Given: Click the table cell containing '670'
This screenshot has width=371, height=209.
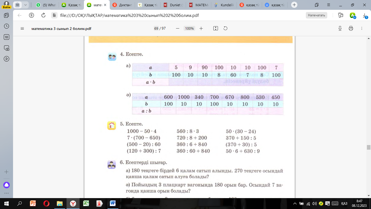Looking at the screenshot, I should [x=230, y=97].
